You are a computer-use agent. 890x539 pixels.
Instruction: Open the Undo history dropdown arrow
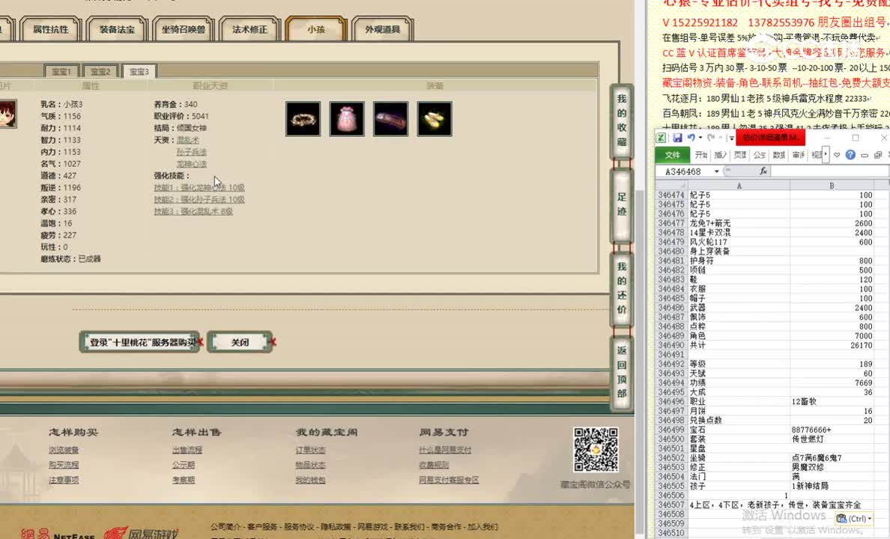point(700,138)
